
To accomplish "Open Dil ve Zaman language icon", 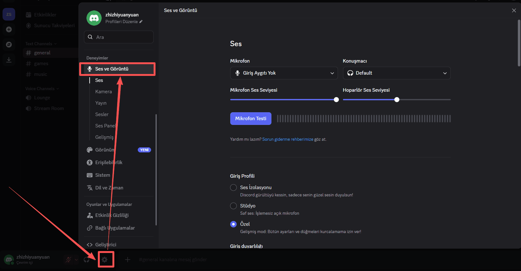I will coord(90,188).
